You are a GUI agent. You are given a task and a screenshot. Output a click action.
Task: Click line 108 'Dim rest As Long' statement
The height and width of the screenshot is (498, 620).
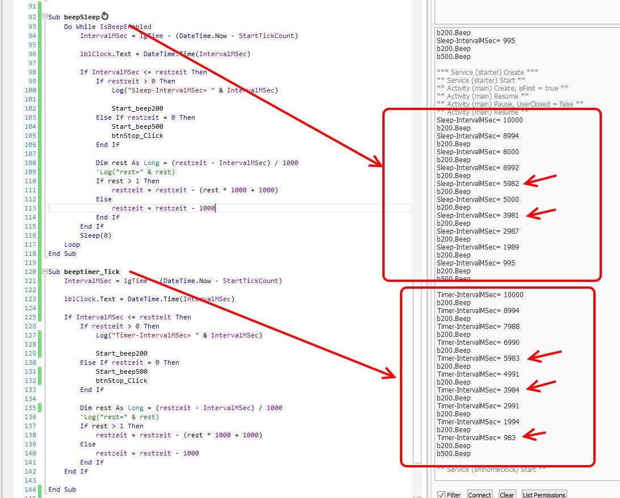pos(197,163)
